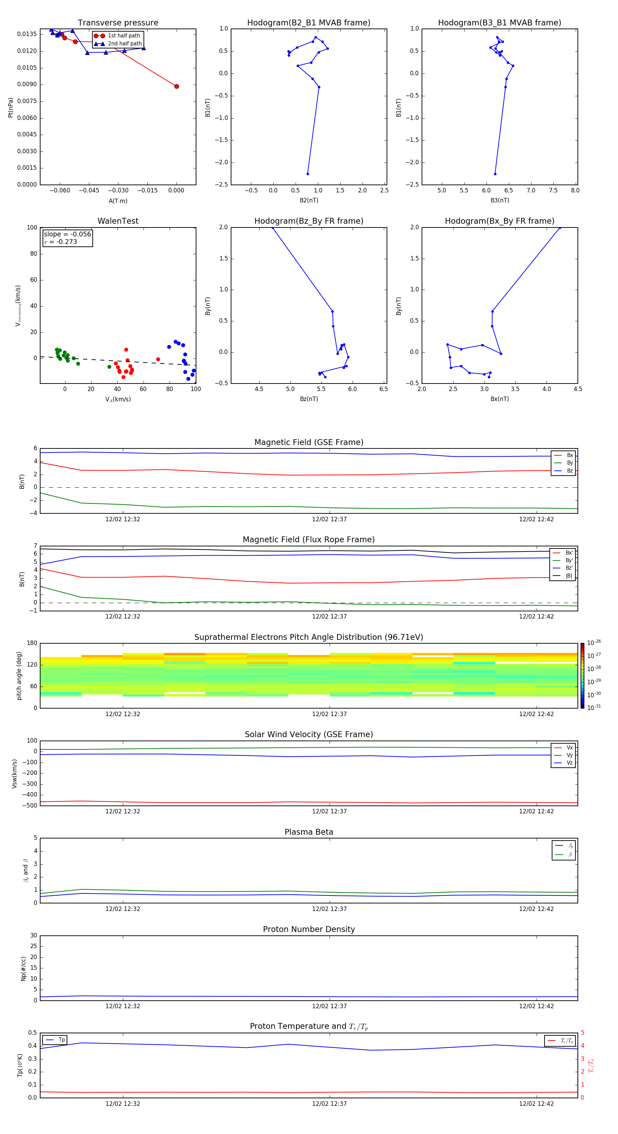Screen dimensions: 618x1134
Task: Click the Suprathermal Electrons Pitch Angle Distribution title
Action: pos(309,637)
